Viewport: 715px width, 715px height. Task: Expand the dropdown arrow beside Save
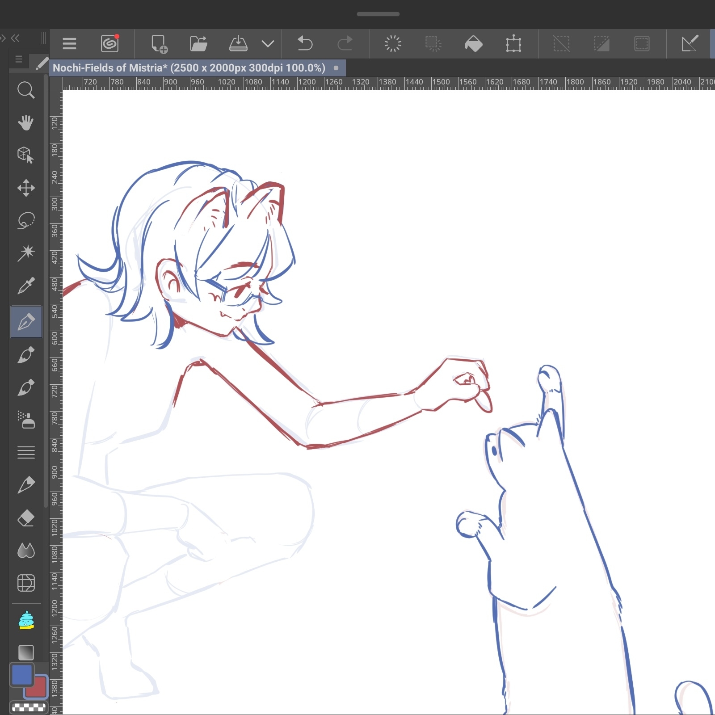click(x=268, y=44)
